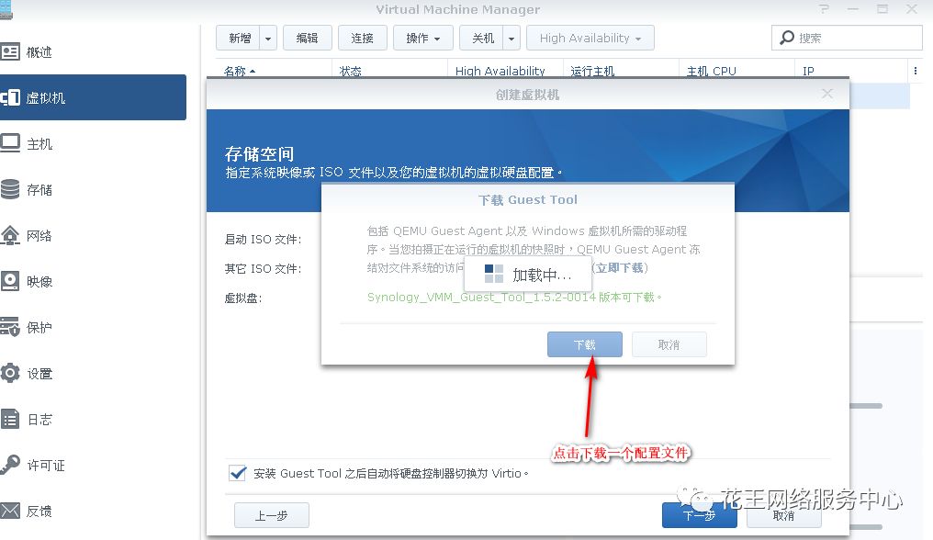Viewport: 933px width, 540px height.
Task: Click the 下一步 next step button
Action: [x=699, y=515]
